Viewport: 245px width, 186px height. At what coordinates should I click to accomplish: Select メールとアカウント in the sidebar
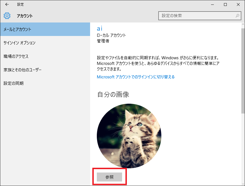coord(45,29)
